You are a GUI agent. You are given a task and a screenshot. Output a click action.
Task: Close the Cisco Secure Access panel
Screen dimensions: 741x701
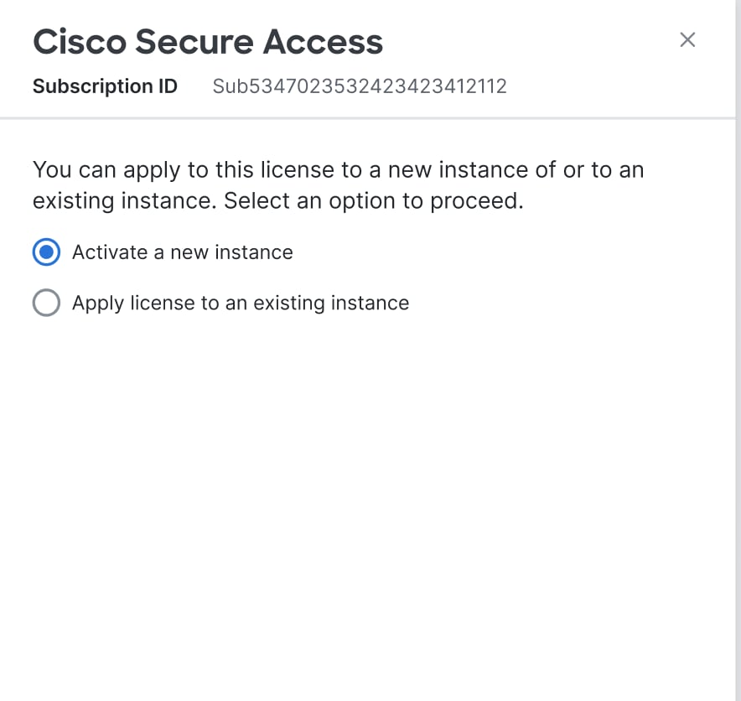point(687,39)
